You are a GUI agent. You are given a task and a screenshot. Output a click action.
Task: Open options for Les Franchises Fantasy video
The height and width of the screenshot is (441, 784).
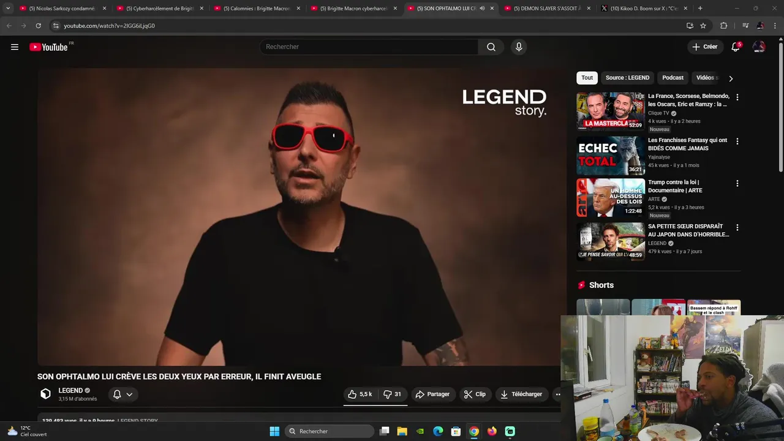[x=737, y=141]
